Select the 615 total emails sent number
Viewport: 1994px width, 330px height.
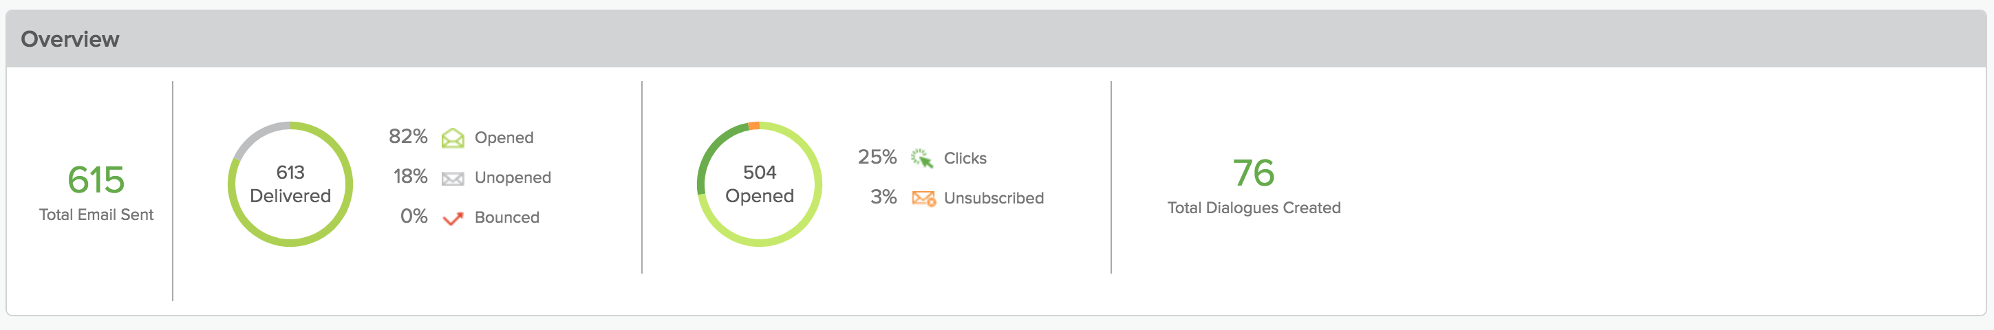pyautogui.click(x=96, y=179)
